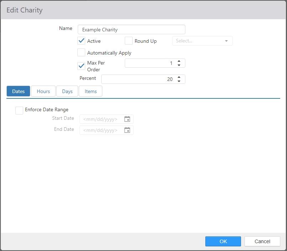Image resolution: width=287 pixels, height=251 pixels.
Task: Open the Days tab
Action: (67, 91)
